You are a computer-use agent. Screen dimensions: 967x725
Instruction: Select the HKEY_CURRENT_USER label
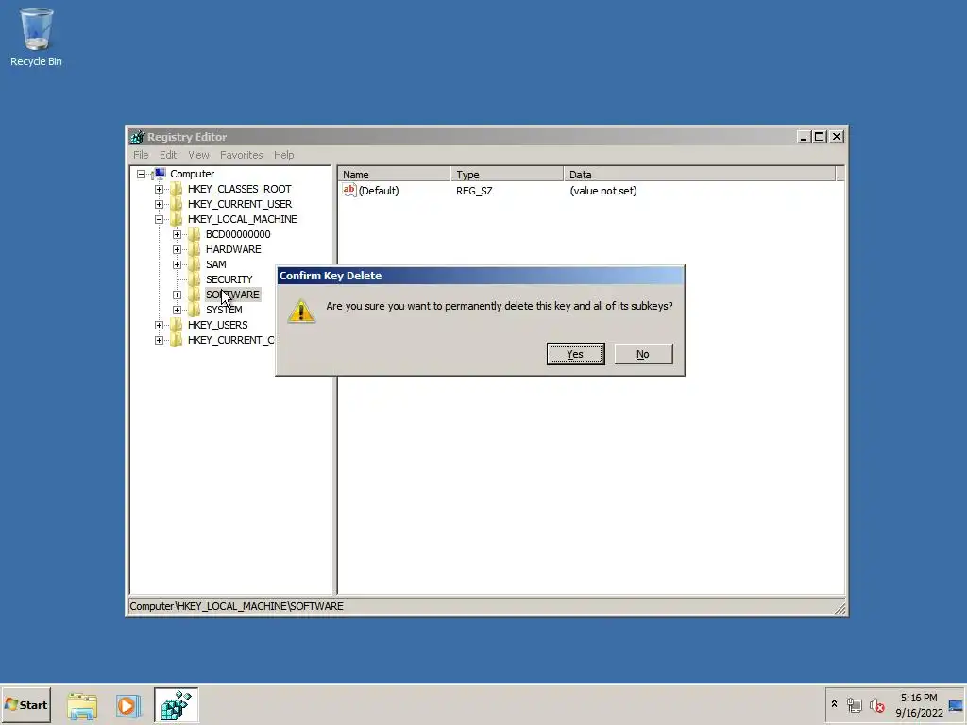tap(240, 204)
